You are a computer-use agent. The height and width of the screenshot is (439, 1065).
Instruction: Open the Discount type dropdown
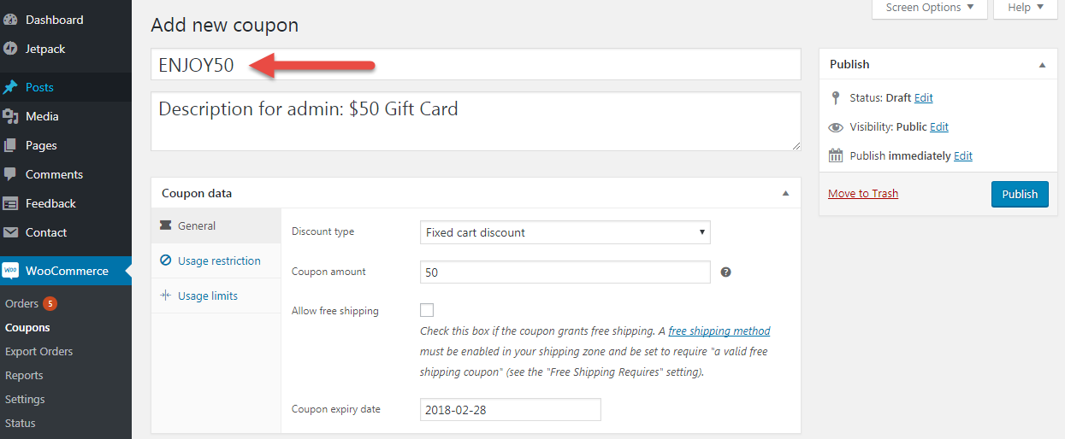pos(565,232)
